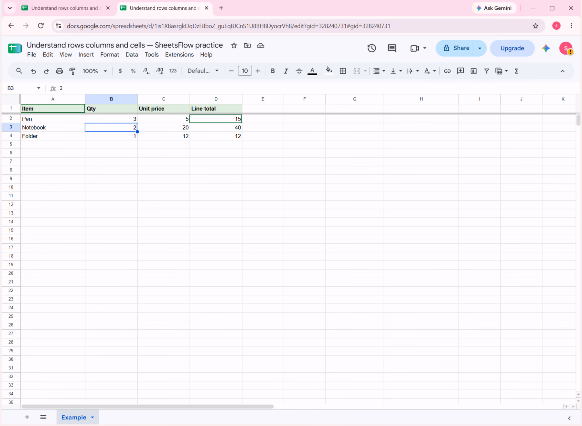Open the text color picker
The width and height of the screenshot is (582, 426).
click(312, 71)
